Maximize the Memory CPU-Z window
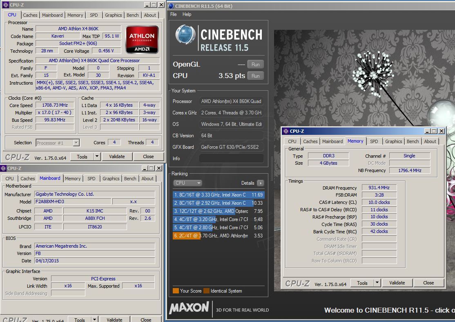Screen dimensions: 455x322 [x=434, y=131]
